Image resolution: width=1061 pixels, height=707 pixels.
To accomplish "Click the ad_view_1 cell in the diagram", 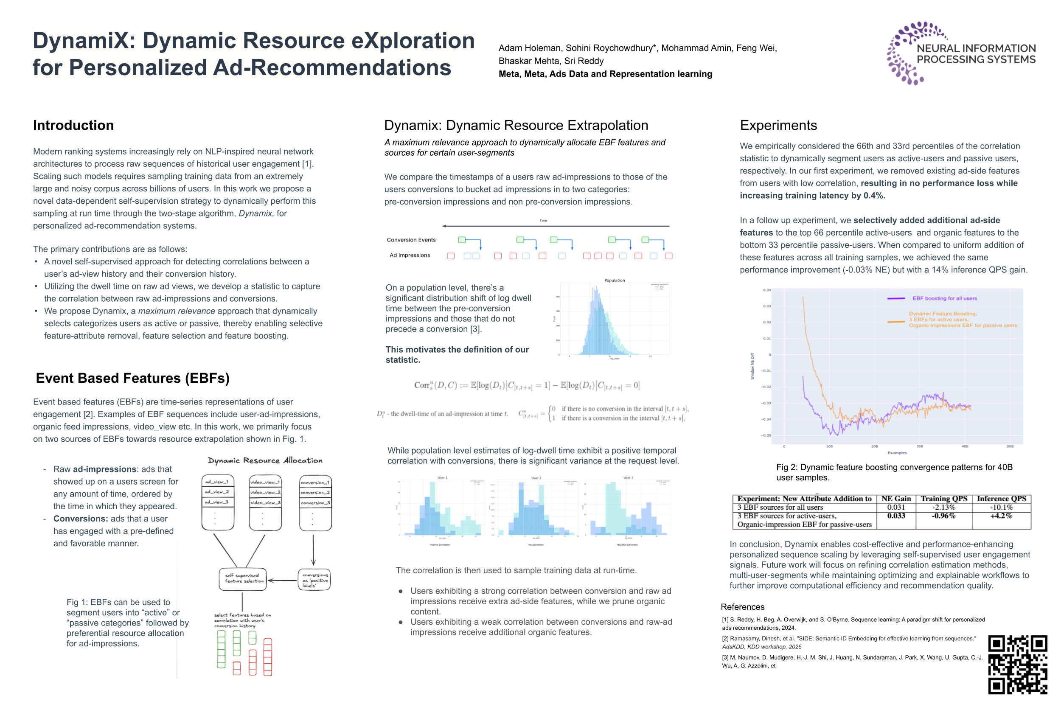I will pyautogui.click(x=217, y=482).
